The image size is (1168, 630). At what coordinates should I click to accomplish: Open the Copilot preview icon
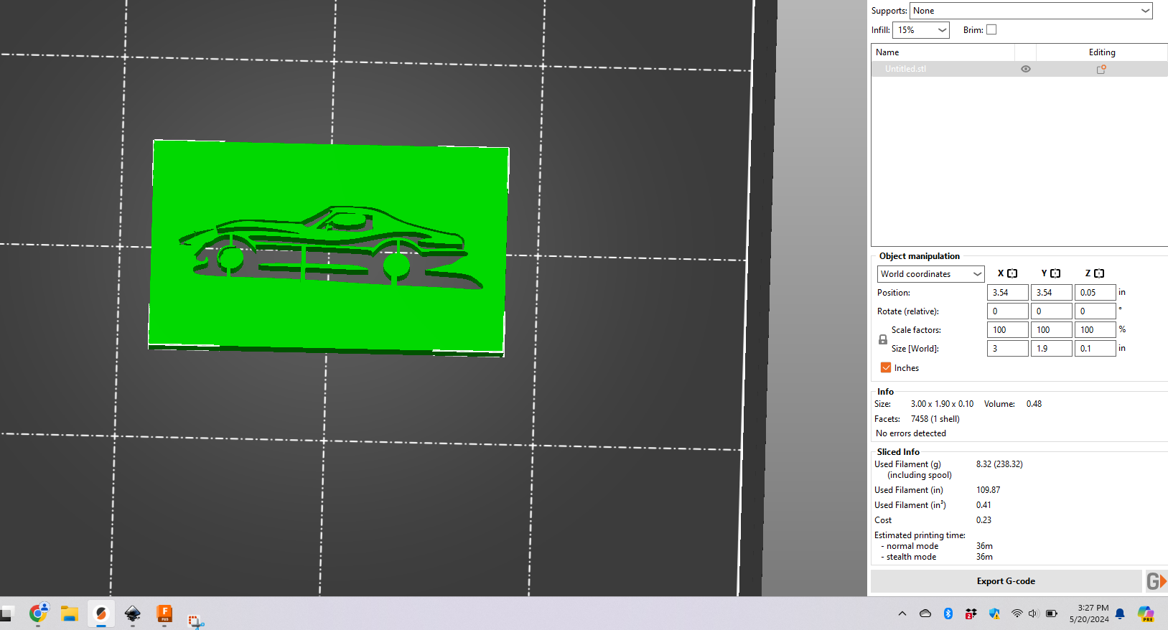coord(1146,613)
